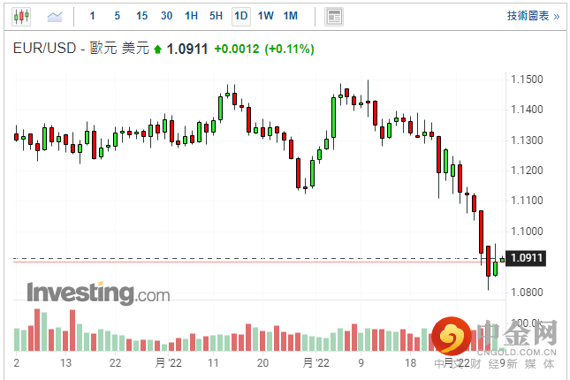
Task: Choose the 1M monthly timeframe
Action: [290, 16]
